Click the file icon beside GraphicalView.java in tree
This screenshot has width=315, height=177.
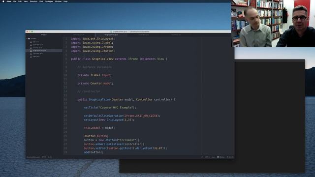click(31, 51)
